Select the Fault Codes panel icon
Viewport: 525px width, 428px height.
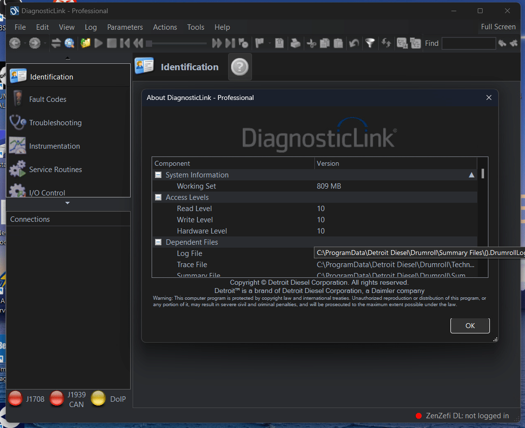[18, 99]
